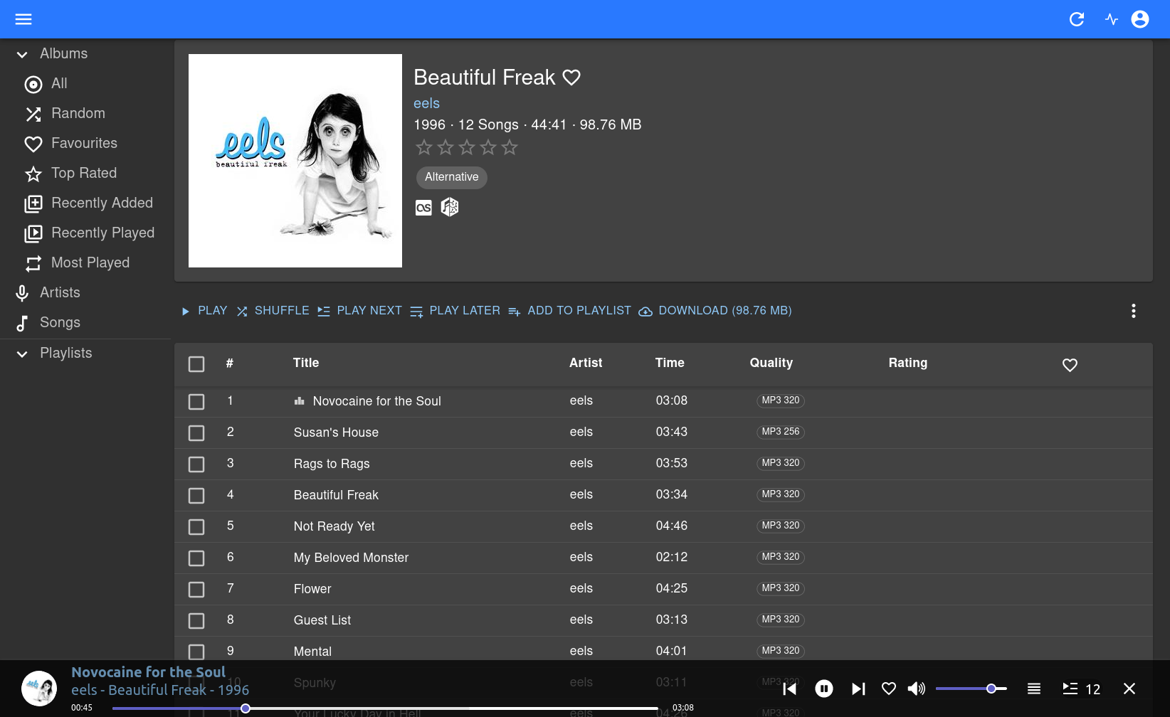
Task: Rate the album three stars
Action: 467,147
